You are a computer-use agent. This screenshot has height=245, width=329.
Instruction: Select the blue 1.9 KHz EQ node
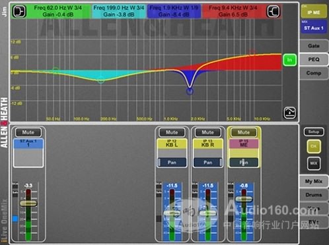pos(190,91)
